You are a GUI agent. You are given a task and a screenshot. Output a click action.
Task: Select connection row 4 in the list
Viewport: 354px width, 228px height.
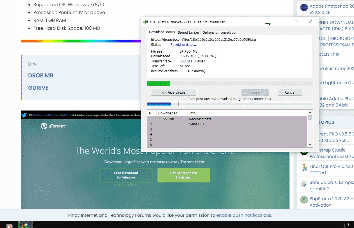coord(227,134)
